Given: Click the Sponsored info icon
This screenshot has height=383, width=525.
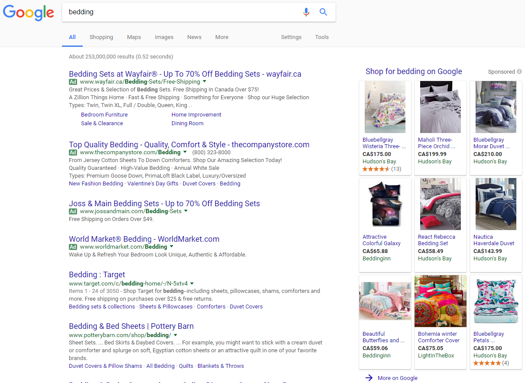Looking at the screenshot, I should [519, 72].
